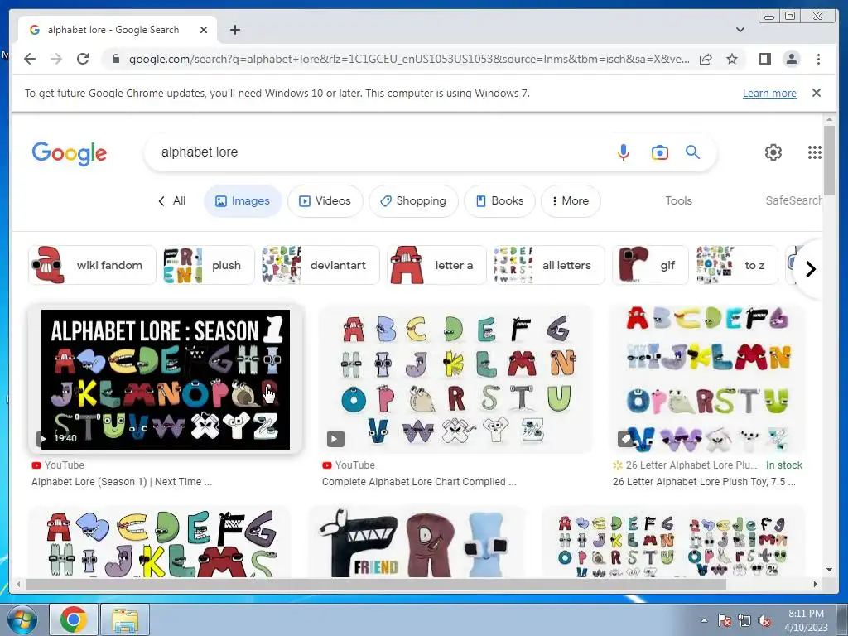This screenshot has width=848, height=636.
Task: Open the Tools filter options
Action: (x=678, y=200)
